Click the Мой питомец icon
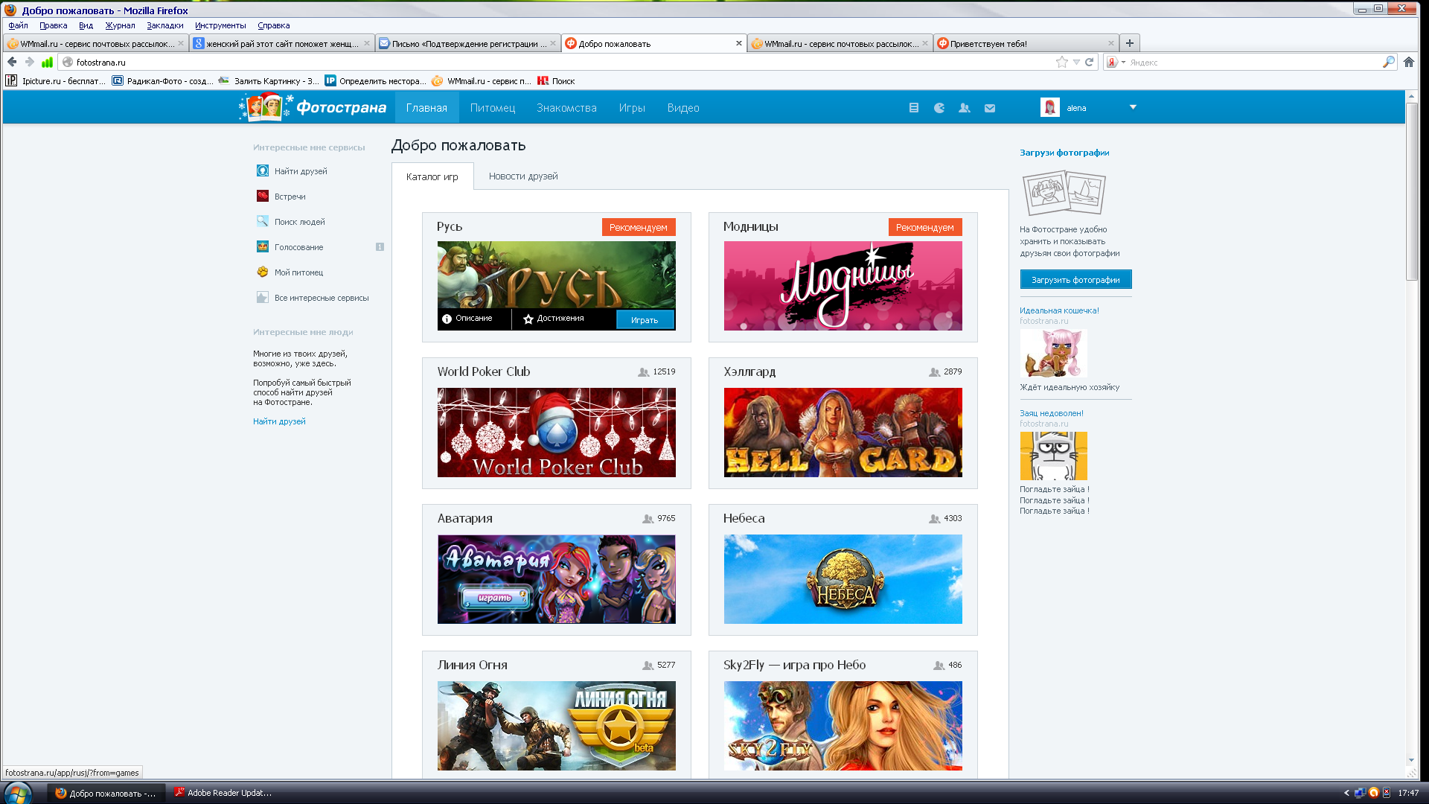Image resolution: width=1429 pixels, height=804 pixels. (263, 272)
